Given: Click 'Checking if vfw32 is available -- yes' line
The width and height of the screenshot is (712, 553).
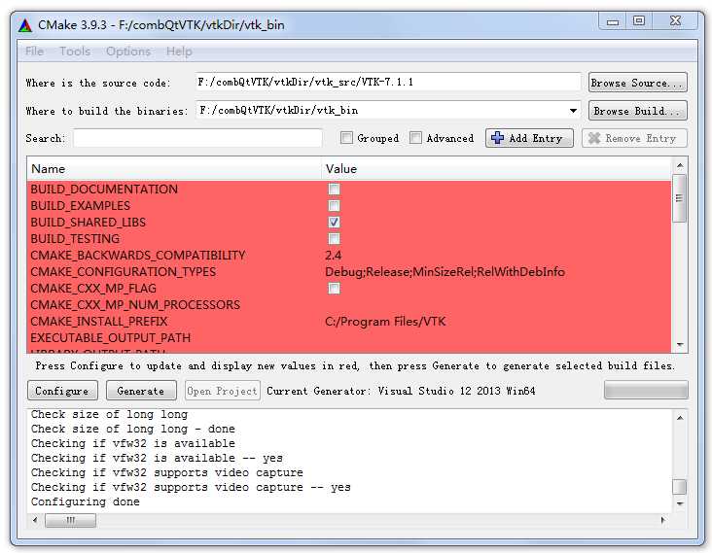Looking at the screenshot, I should click(x=157, y=458).
